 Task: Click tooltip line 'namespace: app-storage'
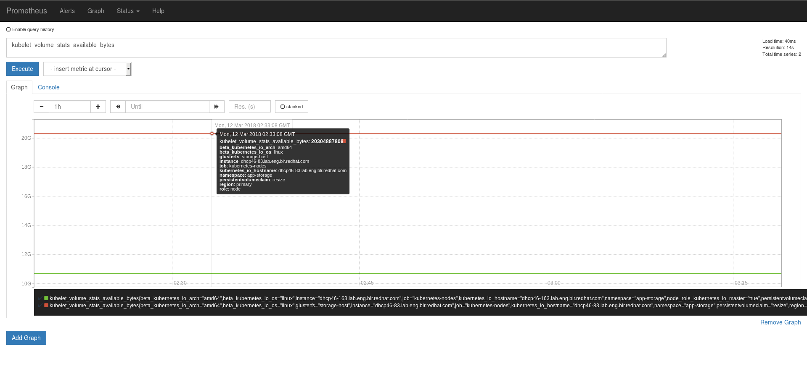pos(246,175)
